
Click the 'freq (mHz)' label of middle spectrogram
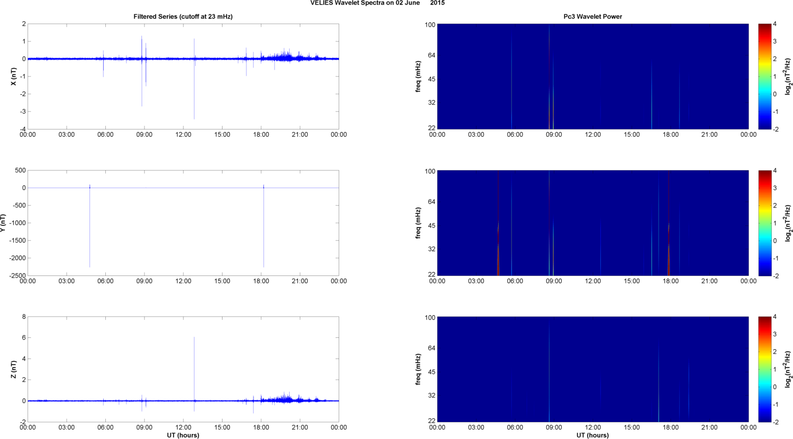(418, 223)
